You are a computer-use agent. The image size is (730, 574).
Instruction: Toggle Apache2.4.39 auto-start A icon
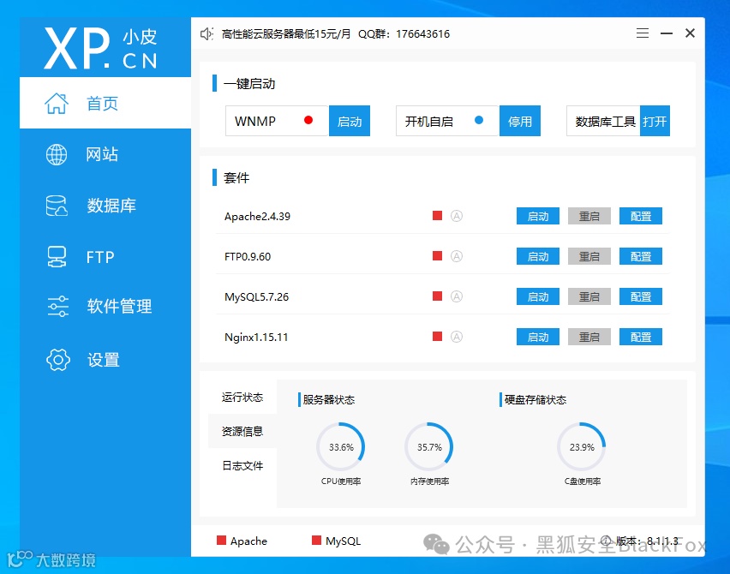point(457,216)
